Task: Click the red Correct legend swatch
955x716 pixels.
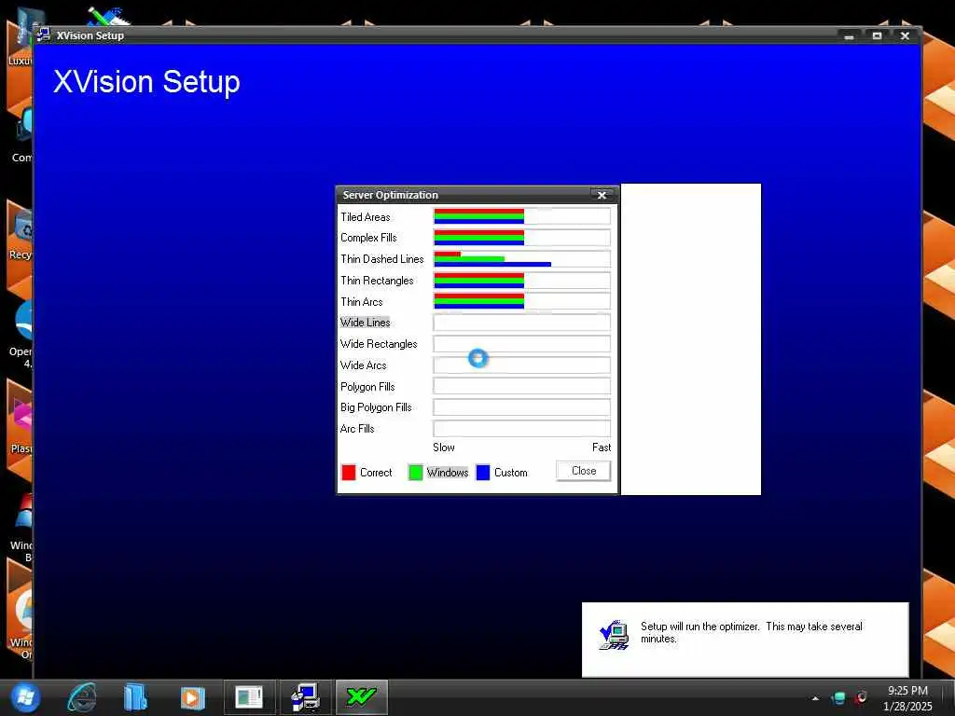Action: (x=349, y=473)
